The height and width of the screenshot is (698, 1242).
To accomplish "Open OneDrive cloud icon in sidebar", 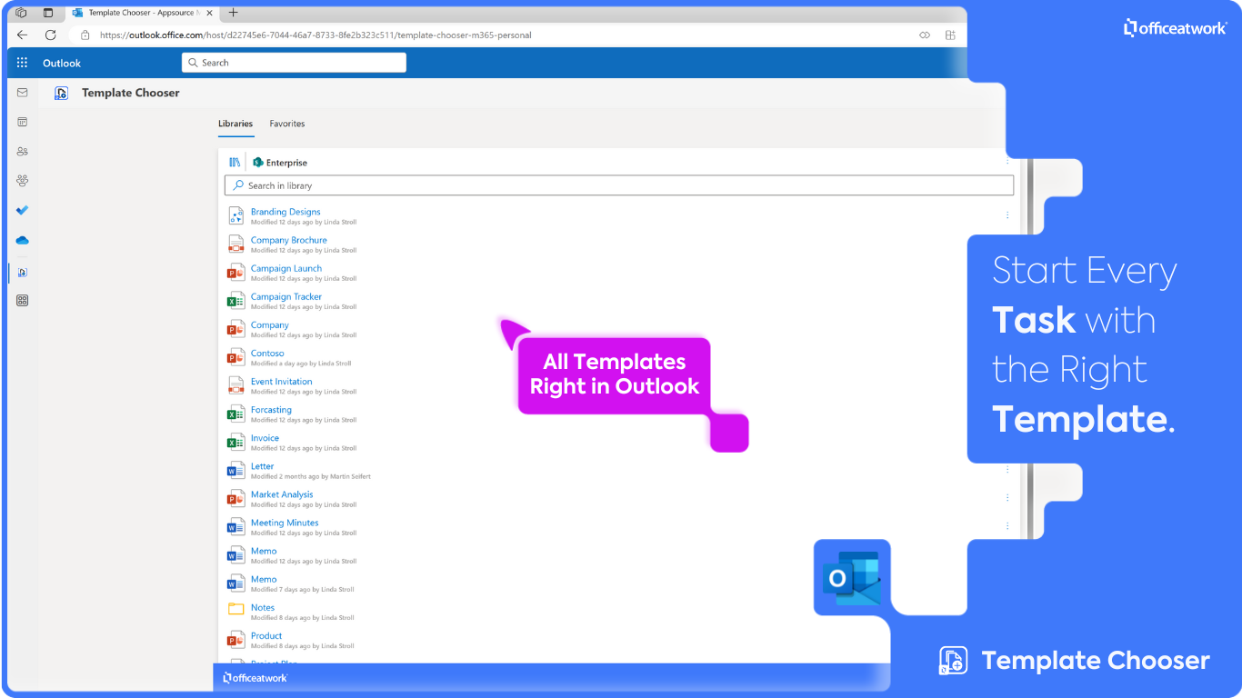I will tap(22, 240).
